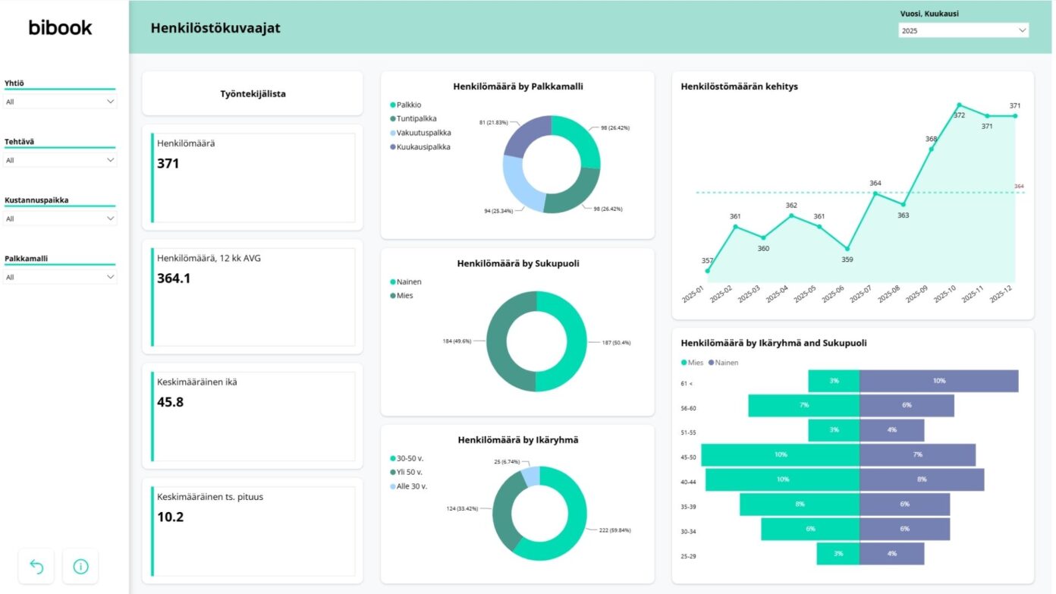Toggle the Palkkio legend item
The height and width of the screenshot is (594, 1056).
[405, 104]
